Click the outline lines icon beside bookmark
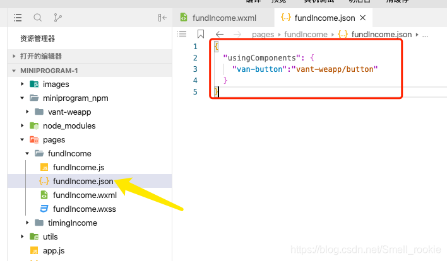The height and width of the screenshot is (261, 447). (x=182, y=34)
